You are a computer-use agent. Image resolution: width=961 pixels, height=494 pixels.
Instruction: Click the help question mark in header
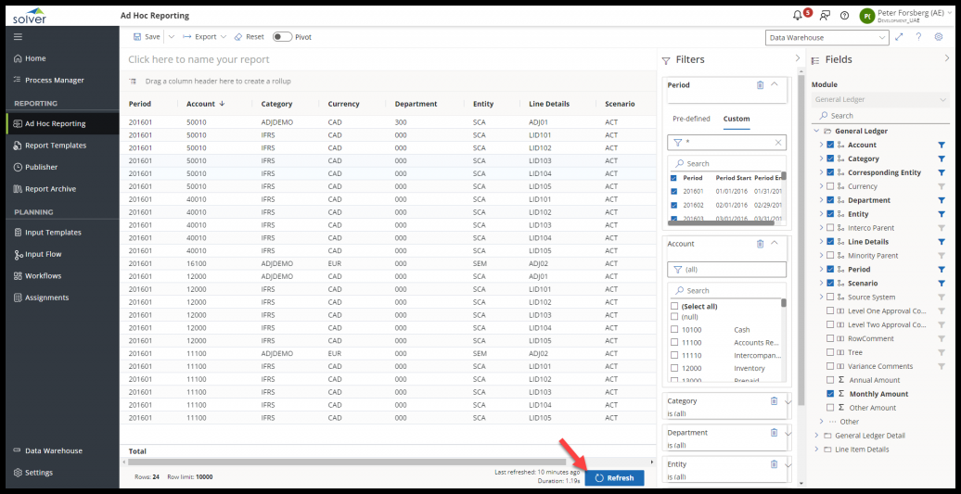point(844,16)
